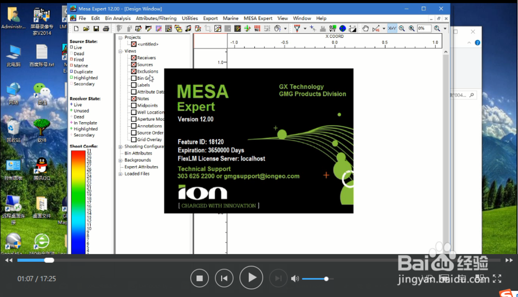Click the video progress bar thumb
The height and width of the screenshot is (297, 518).
pos(49,260)
